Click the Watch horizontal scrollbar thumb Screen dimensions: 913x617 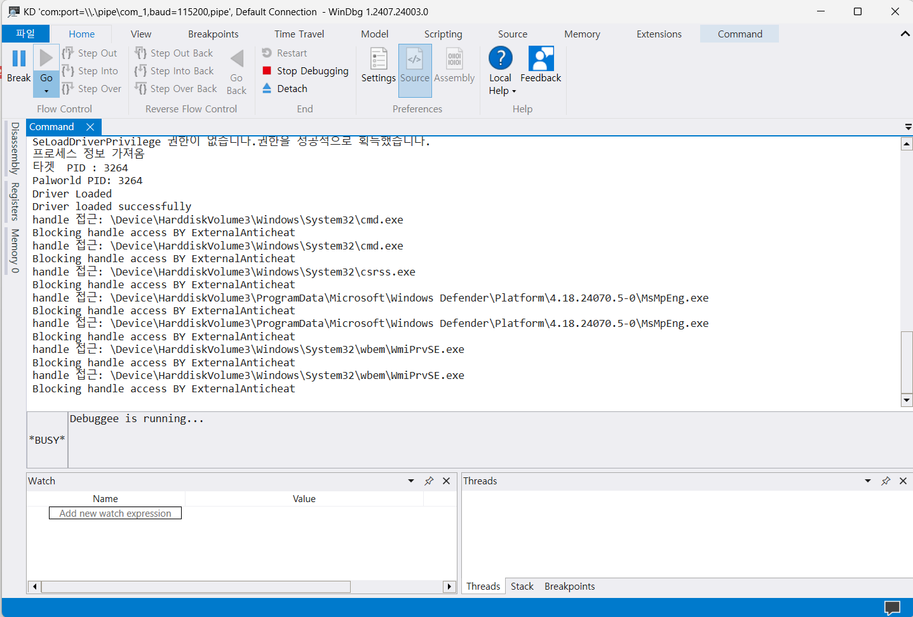(x=196, y=587)
